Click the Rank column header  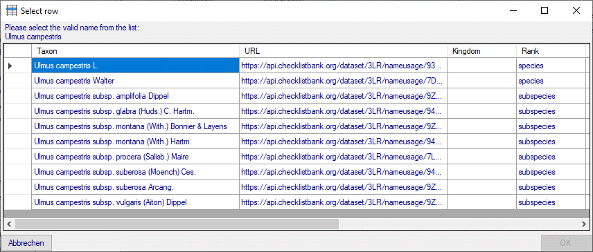point(551,51)
